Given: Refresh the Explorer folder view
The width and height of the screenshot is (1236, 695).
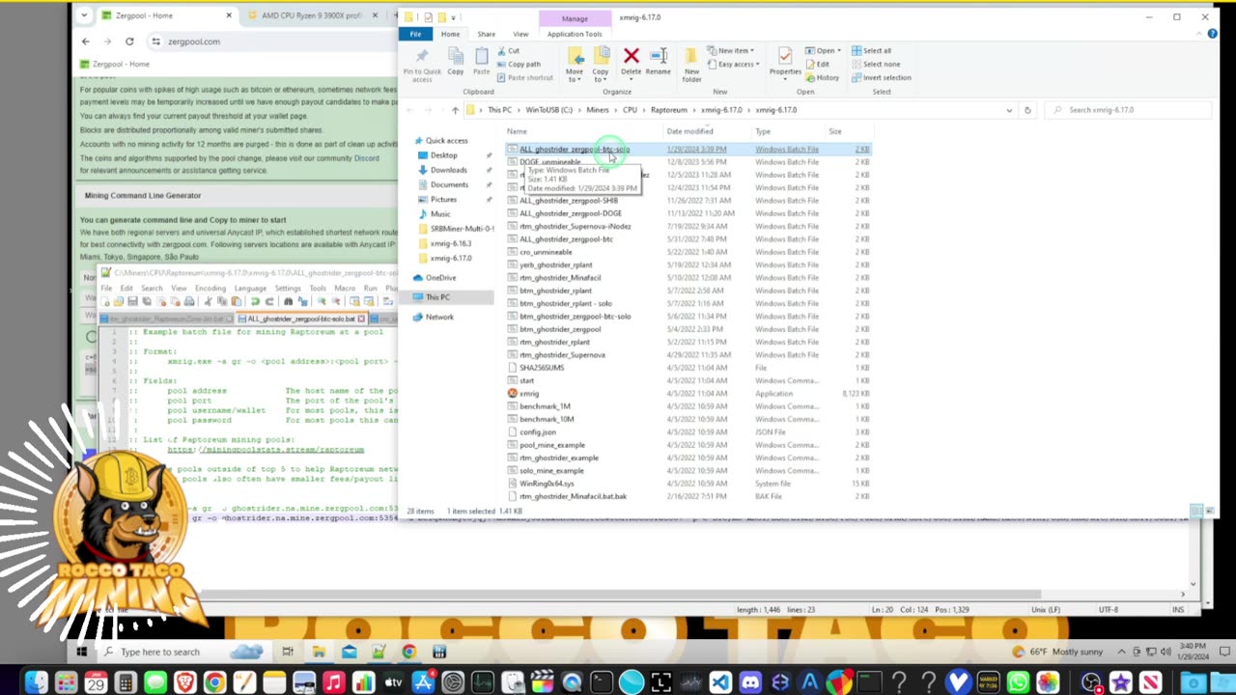Looking at the screenshot, I should (1027, 110).
